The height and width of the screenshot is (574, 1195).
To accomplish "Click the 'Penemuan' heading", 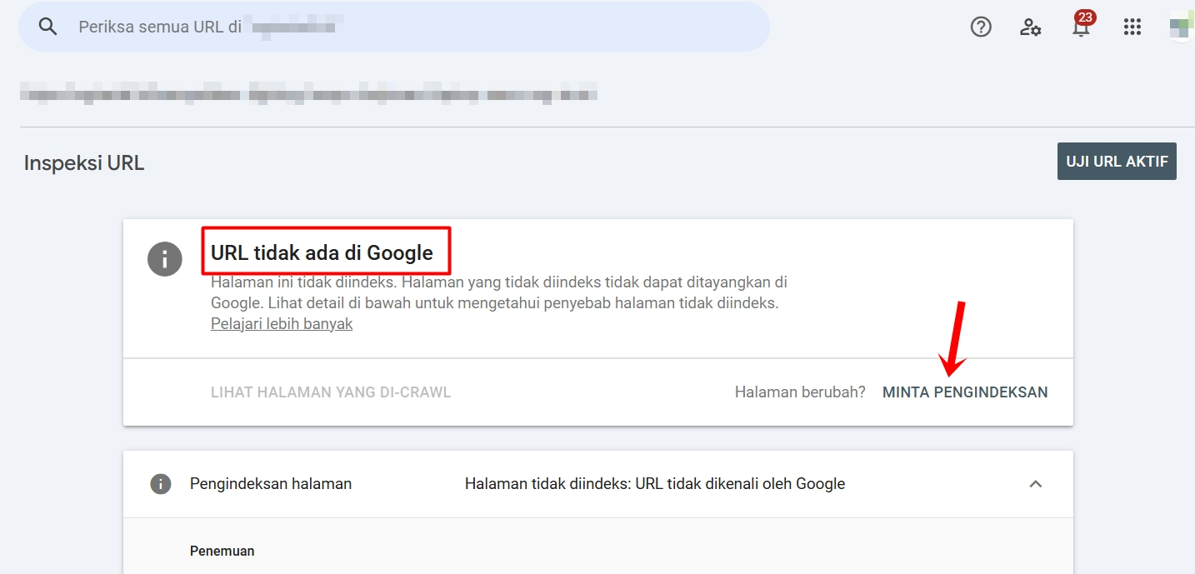I will tap(222, 551).
